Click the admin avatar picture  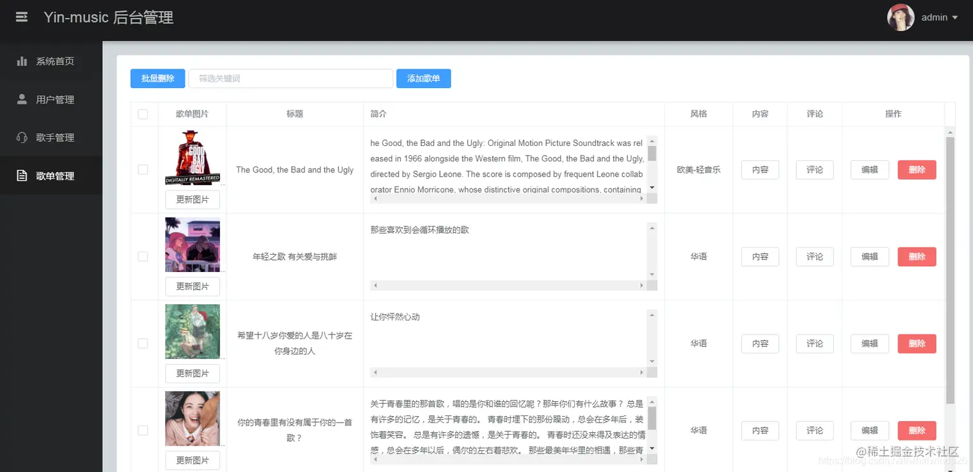(x=901, y=17)
